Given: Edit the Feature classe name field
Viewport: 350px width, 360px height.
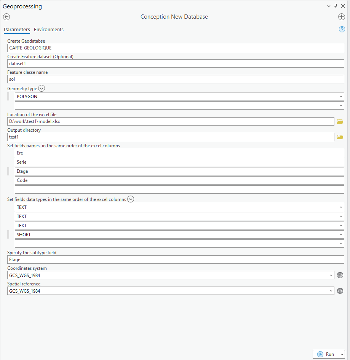Looking at the screenshot, I should click(176, 79).
